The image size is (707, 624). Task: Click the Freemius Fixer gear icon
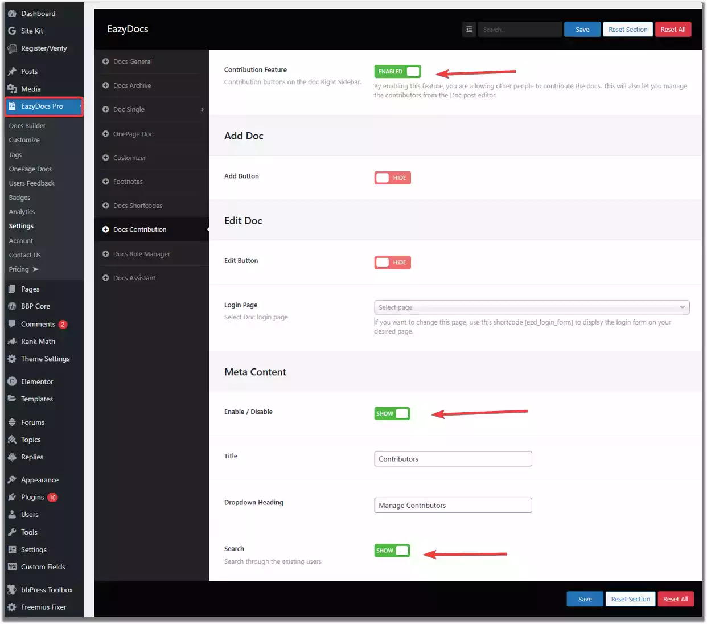tap(12, 607)
